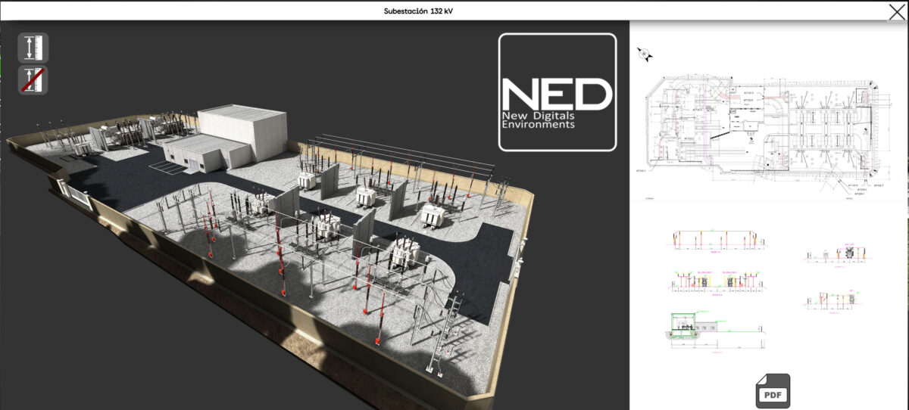Screen dimensions: 909x410
Task: Click the NED New Digitals Environments logo
Action: pyautogui.click(x=557, y=92)
